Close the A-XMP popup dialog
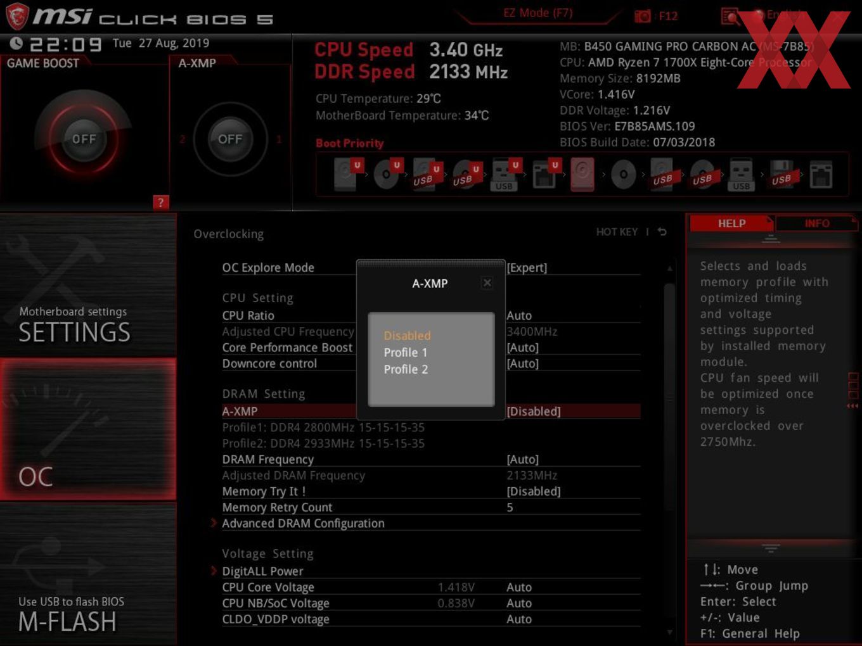 coord(487,282)
